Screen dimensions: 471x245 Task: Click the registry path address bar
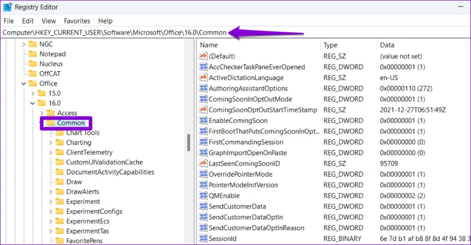(x=235, y=32)
